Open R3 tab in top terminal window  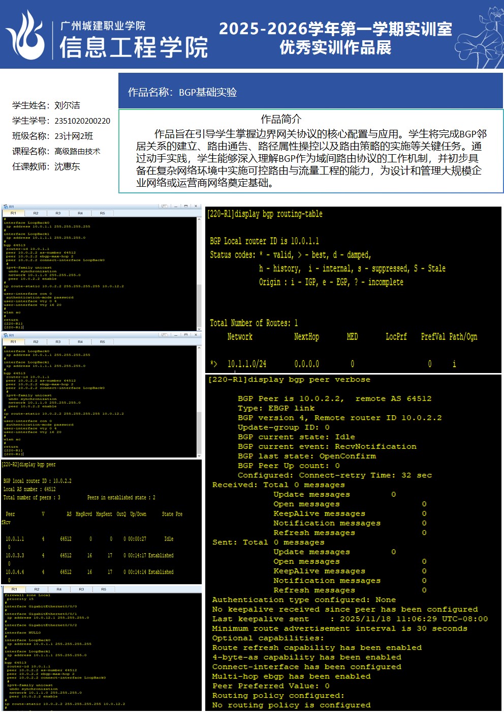[x=58, y=213]
